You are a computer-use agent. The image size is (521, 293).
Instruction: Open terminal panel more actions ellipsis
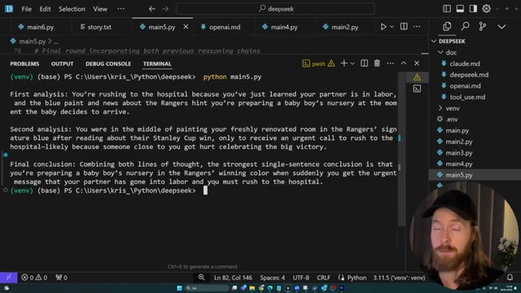(x=391, y=63)
